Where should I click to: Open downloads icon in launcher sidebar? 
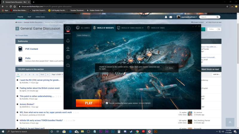[68, 49]
